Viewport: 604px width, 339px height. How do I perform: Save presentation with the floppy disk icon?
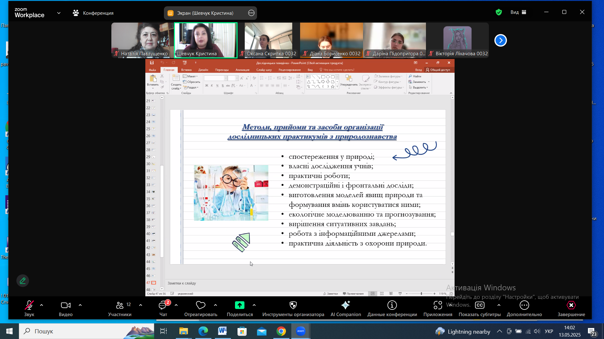point(152,63)
